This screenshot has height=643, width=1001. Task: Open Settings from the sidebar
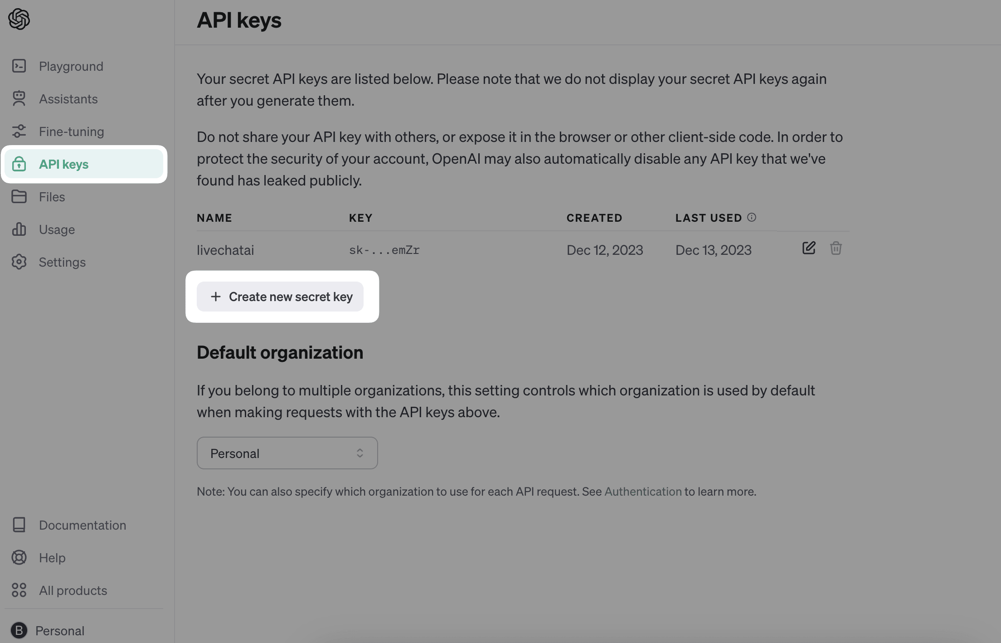(x=84, y=262)
